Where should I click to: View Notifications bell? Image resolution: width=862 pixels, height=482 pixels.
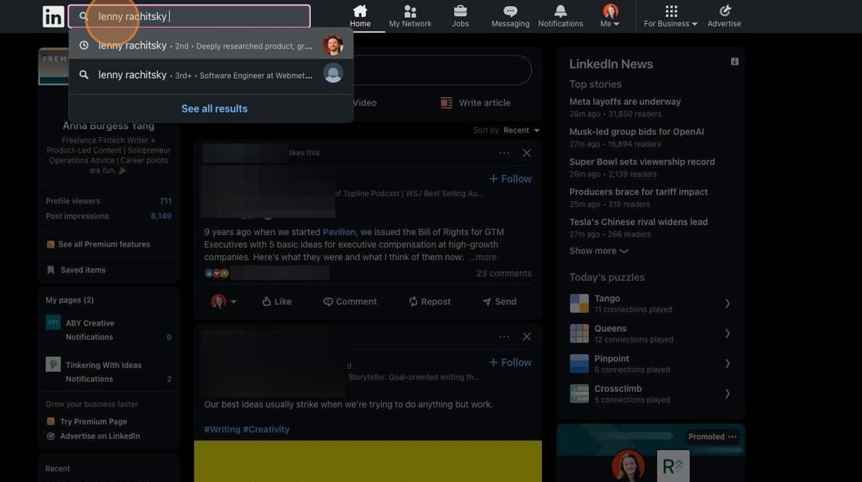tap(560, 16)
